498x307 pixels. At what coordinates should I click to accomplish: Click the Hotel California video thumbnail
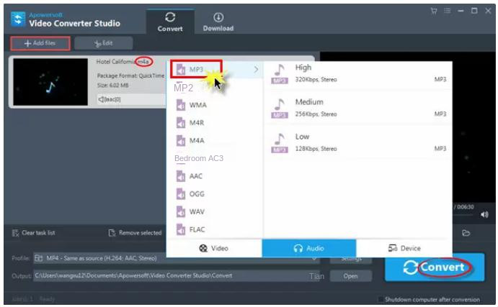pos(50,82)
